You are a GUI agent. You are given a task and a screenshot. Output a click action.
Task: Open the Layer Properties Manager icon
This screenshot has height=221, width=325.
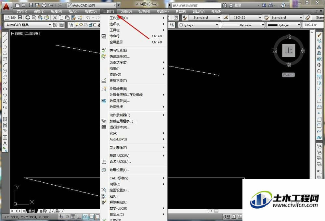(x=71, y=25)
